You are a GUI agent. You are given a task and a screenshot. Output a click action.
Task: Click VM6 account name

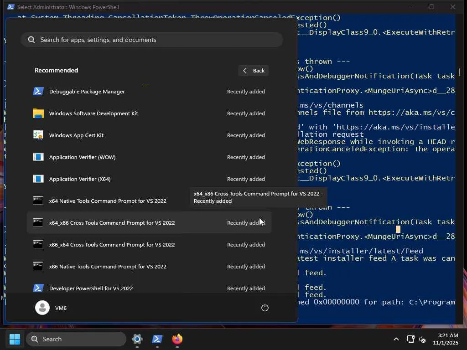[61, 308]
